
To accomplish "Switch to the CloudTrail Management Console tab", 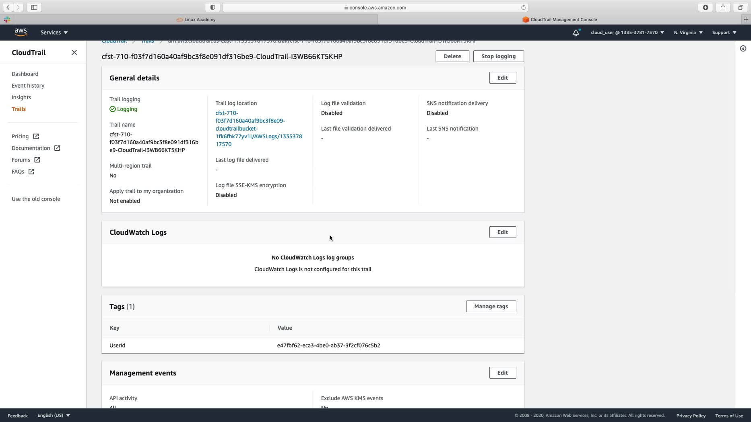I will 559,19.
